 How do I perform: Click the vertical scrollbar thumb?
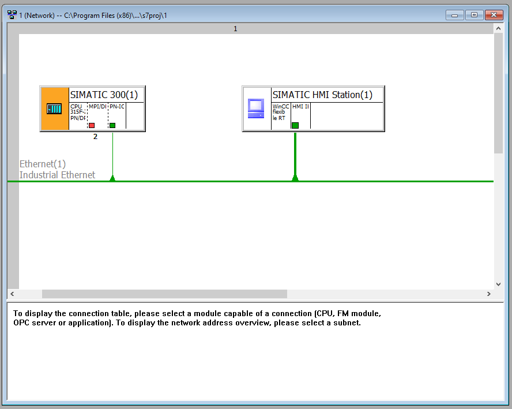coord(498,93)
